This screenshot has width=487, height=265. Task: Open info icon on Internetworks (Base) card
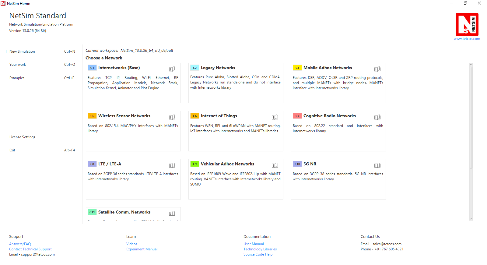[x=172, y=69]
